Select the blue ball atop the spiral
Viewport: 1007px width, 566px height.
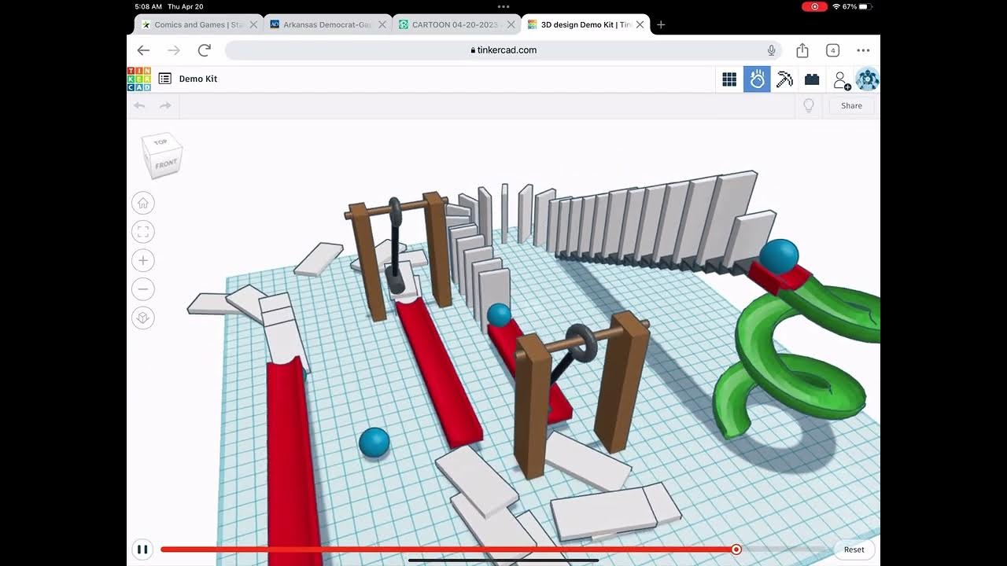tap(780, 256)
